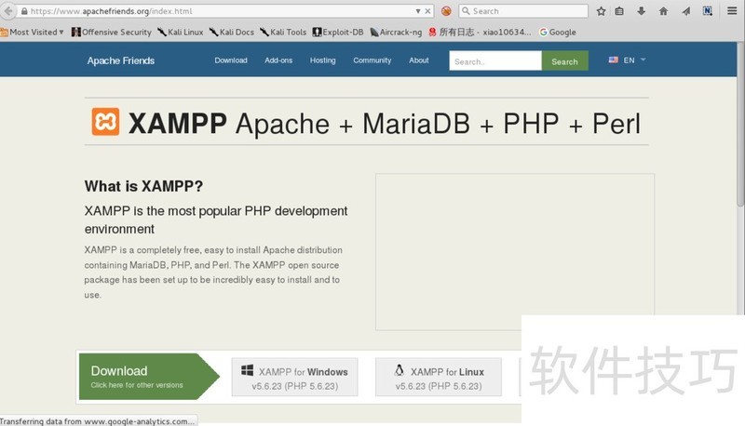Click the Linux penguin icon

pos(400,370)
